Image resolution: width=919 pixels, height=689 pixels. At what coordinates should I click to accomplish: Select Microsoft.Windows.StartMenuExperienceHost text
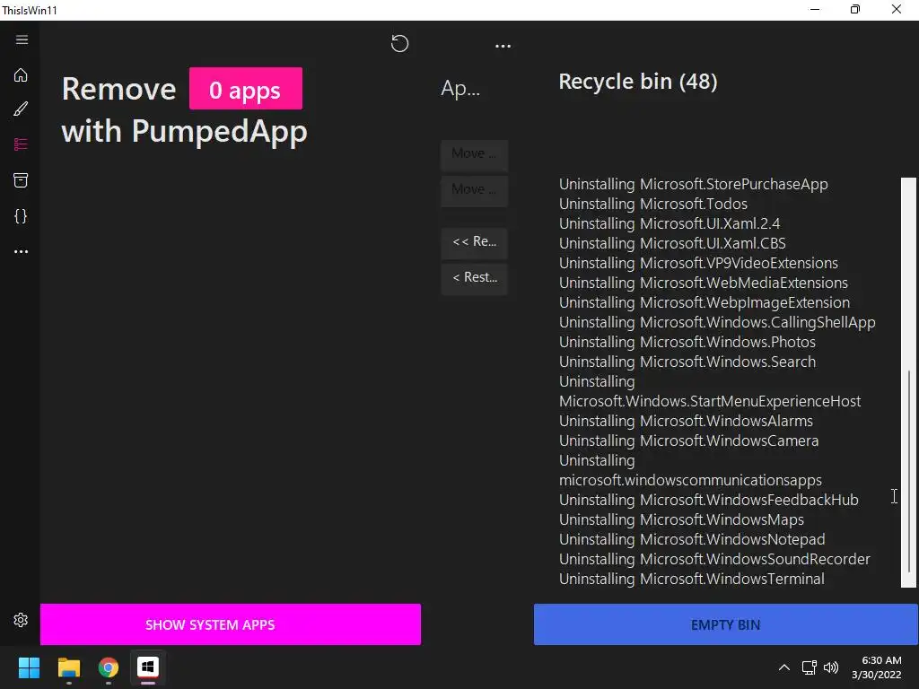coord(710,401)
